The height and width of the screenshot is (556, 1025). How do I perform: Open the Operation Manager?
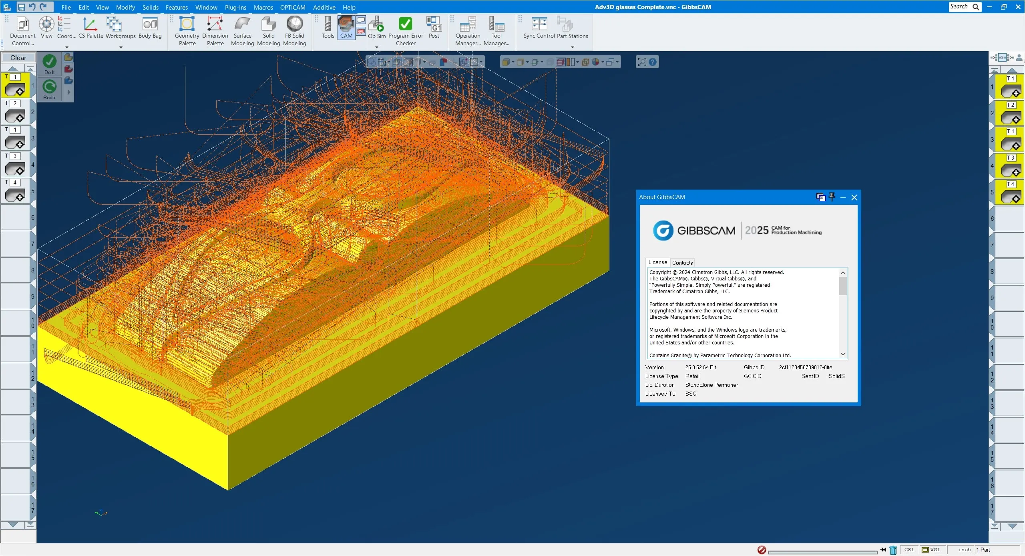468,31
